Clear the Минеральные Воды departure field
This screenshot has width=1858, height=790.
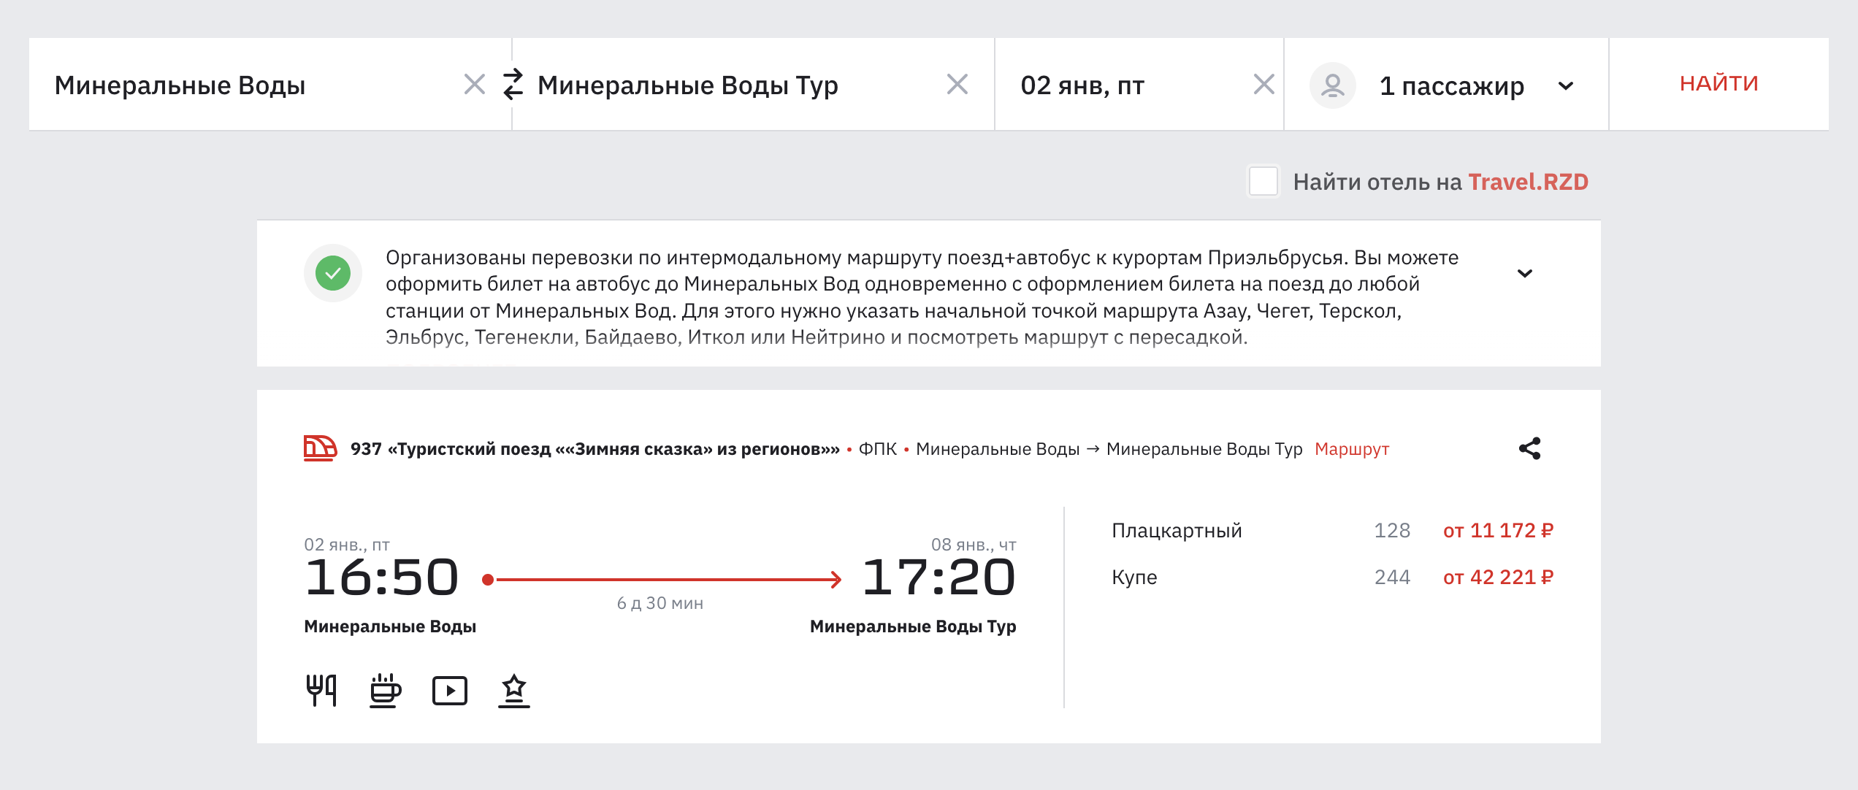pyautogui.click(x=475, y=85)
